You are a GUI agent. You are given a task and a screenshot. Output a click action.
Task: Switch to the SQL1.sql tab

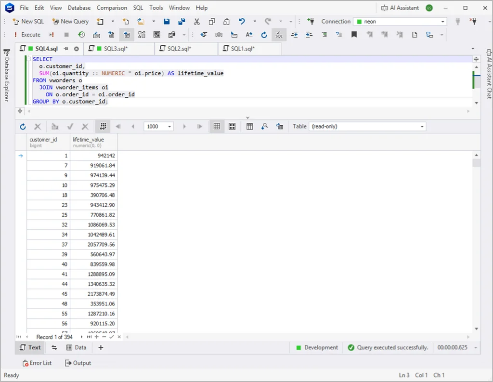(x=250, y=49)
